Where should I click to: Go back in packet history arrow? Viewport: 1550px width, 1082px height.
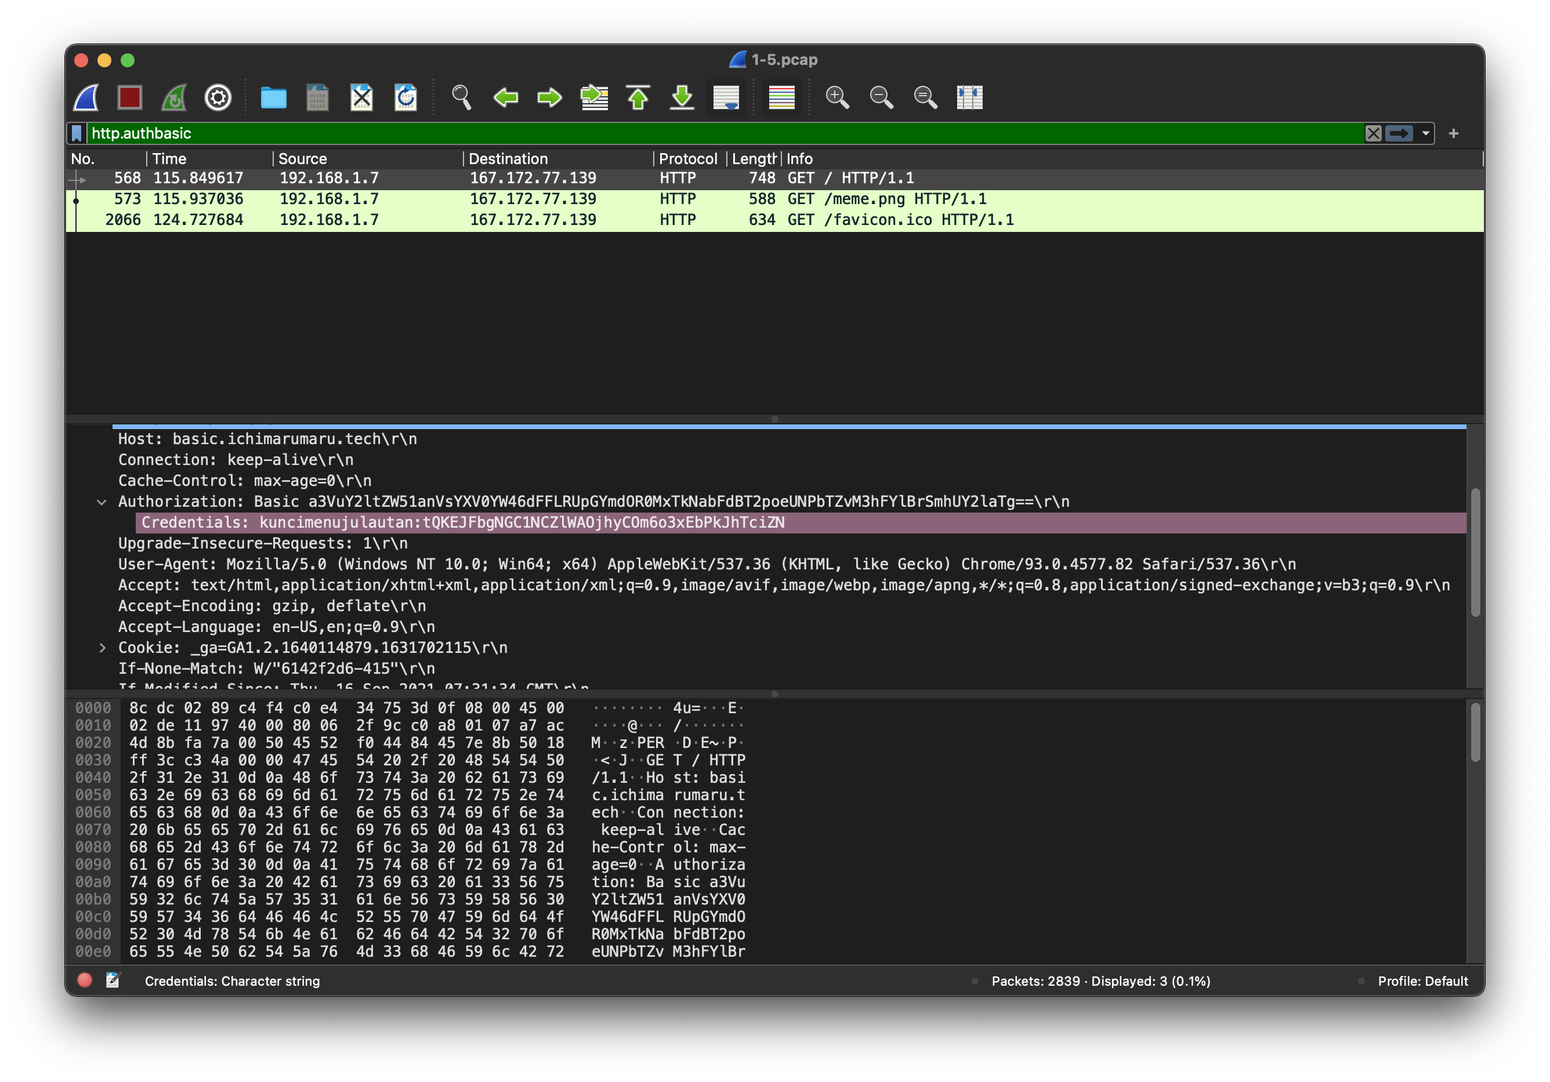506,97
